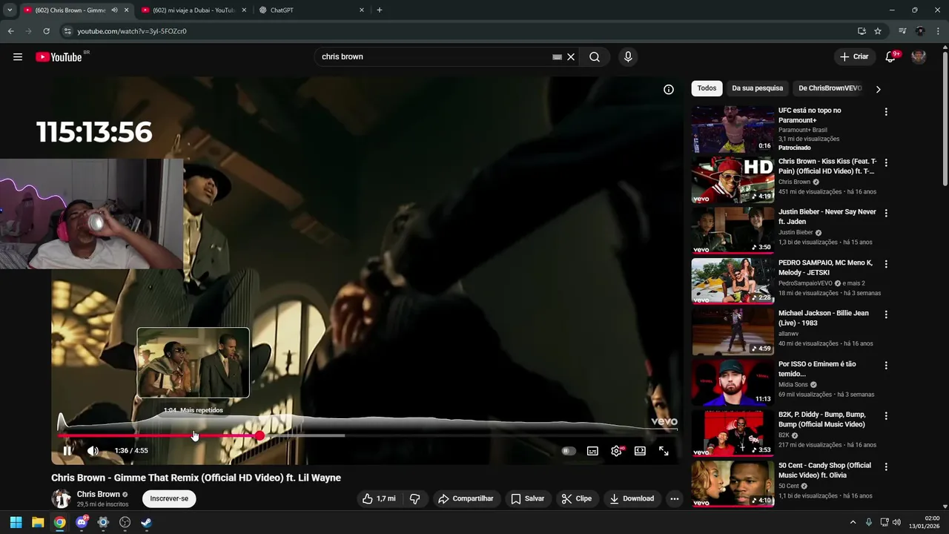This screenshot has width=949, height=534.
Task: Show hidden system tray icons
Action: pyautogui.click(x=853, y=522)
